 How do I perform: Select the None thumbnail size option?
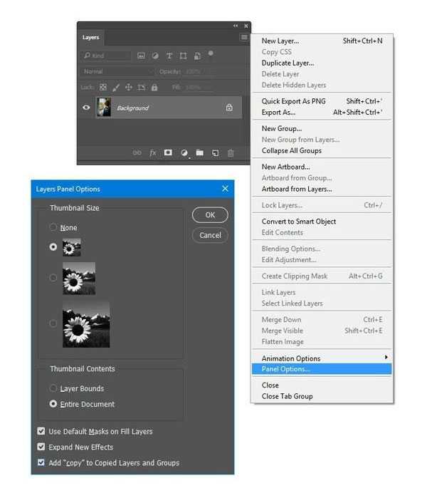[x=53, y=227]
